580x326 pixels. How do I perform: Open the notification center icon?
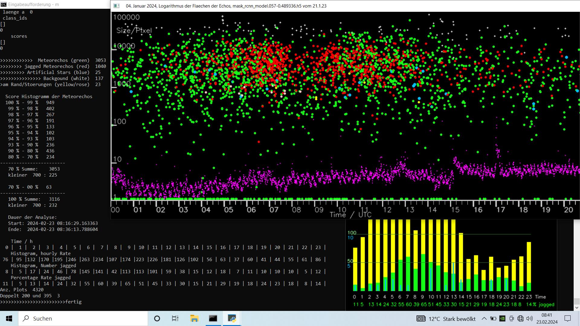(x=568, y=318)
